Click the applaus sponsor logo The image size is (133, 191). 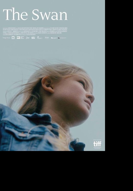(x=54, y=38)
